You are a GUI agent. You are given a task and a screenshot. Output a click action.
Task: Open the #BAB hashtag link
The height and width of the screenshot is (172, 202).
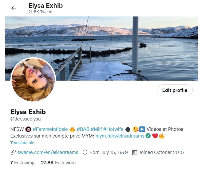tap(83, 129)
